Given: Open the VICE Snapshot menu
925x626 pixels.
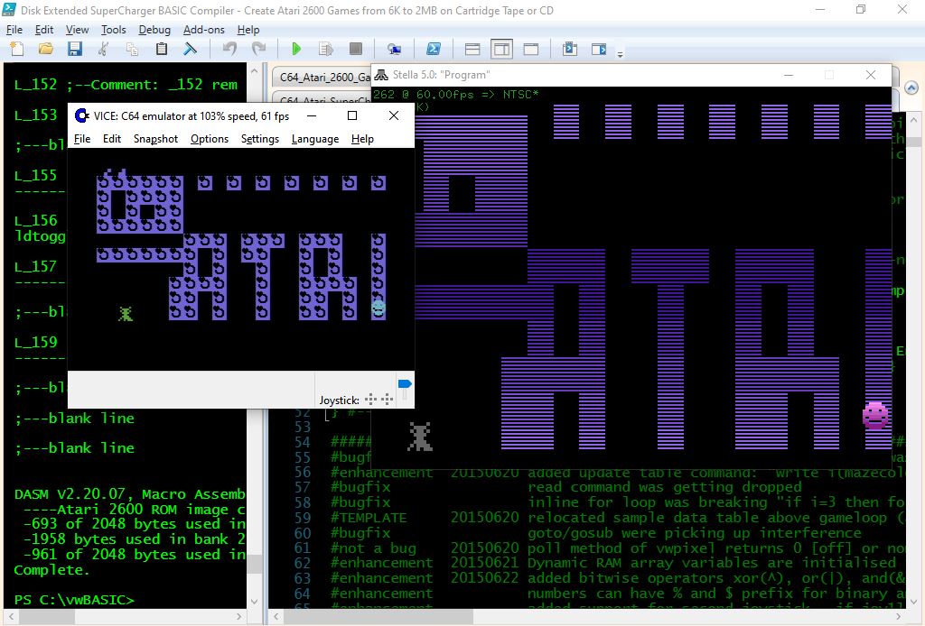Looking at the screenshot, I should coord(155,139).
